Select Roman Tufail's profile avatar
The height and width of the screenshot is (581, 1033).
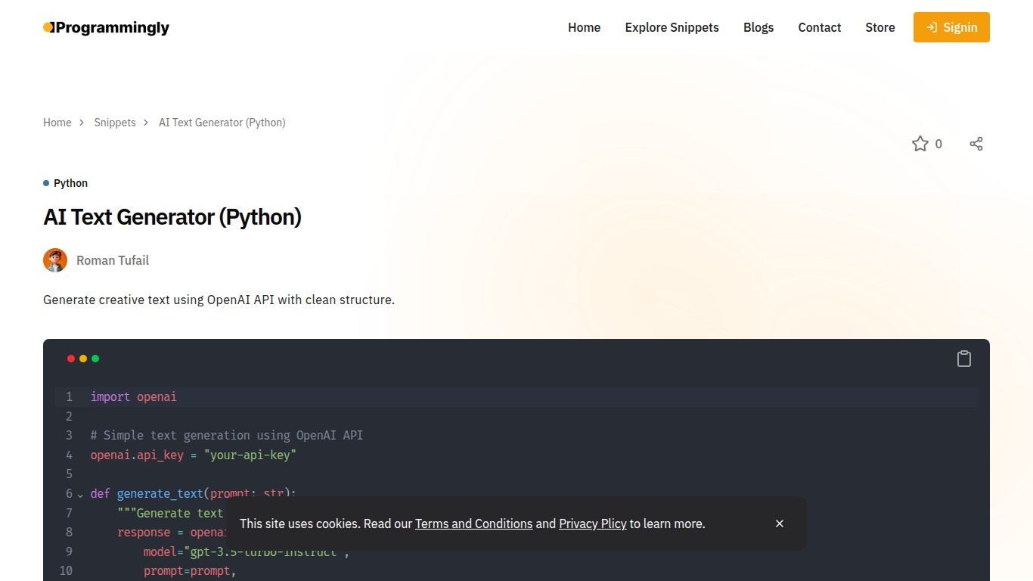(x=55, y=259)
